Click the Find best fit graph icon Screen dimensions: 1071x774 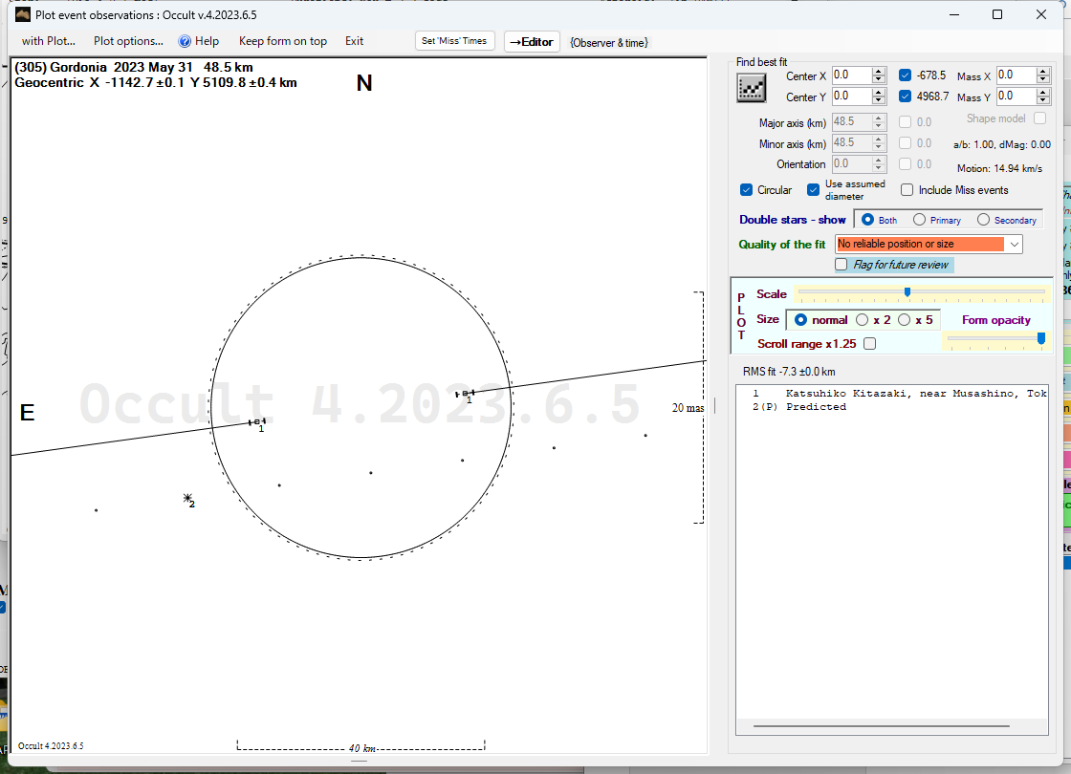coord(752,87)
